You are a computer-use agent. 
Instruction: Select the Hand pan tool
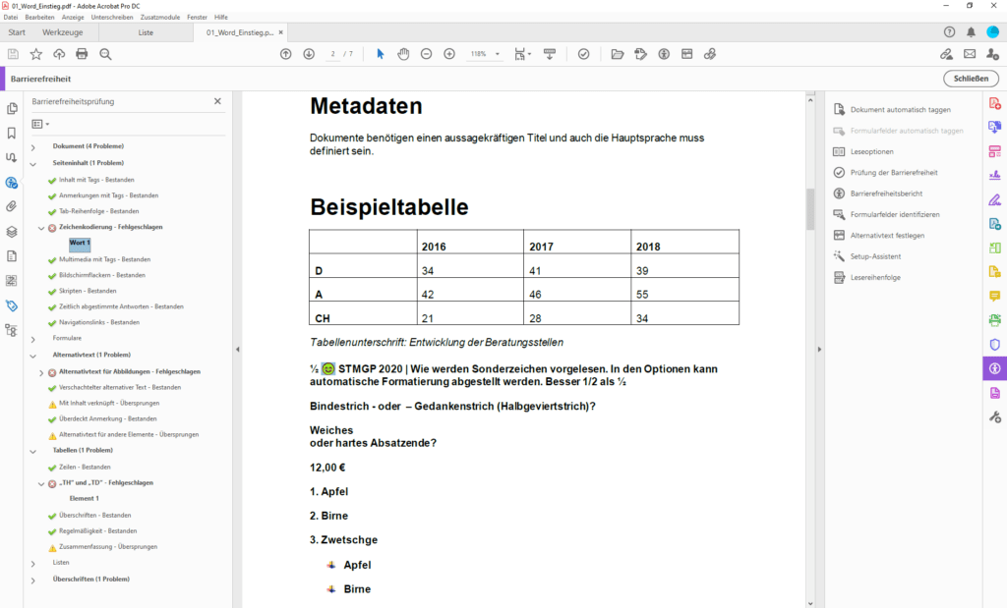click(403, 55)
